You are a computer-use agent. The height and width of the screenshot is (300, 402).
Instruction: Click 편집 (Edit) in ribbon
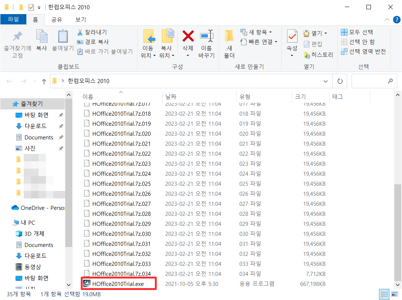pyautogui.click(x=313, y=44)
